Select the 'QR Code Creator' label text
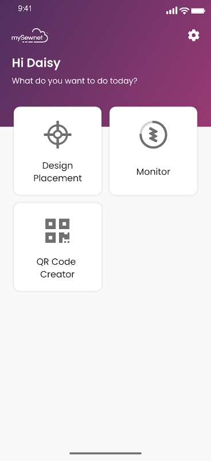 point(56,268)
